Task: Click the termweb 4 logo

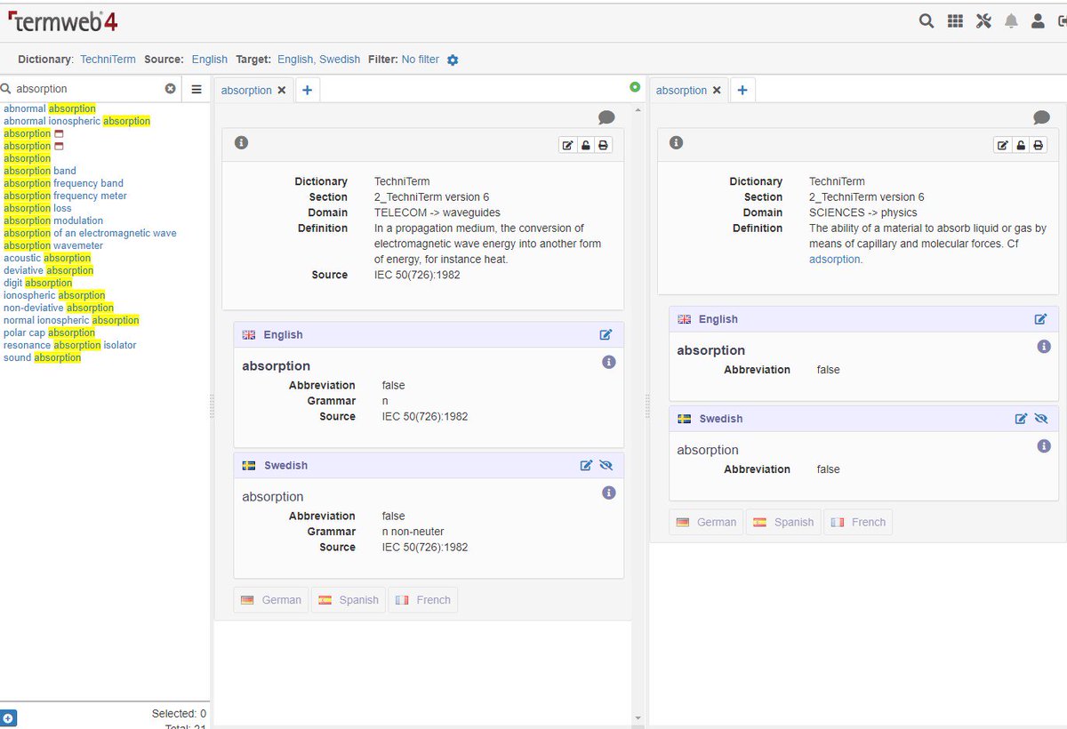Action: tap(62, 20)
